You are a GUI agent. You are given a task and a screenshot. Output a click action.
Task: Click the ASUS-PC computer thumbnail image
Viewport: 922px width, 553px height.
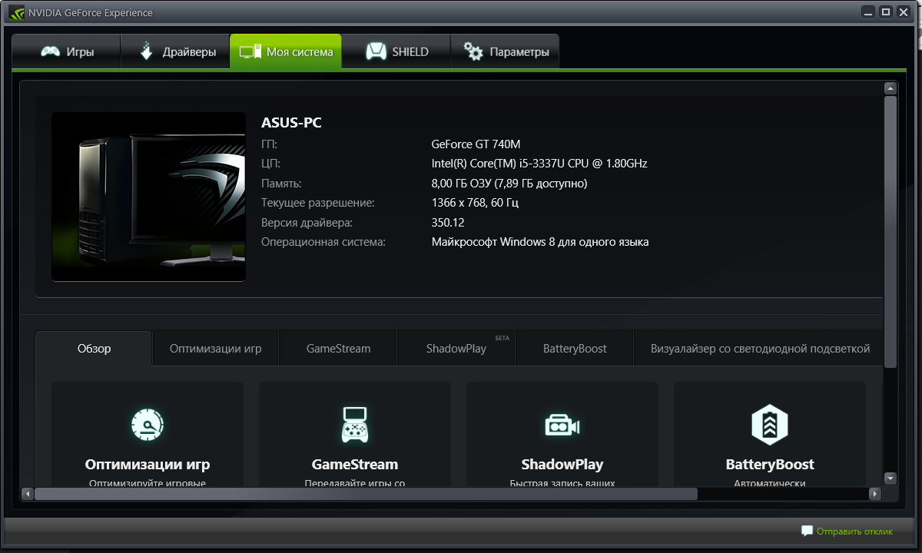coord(148,197)
